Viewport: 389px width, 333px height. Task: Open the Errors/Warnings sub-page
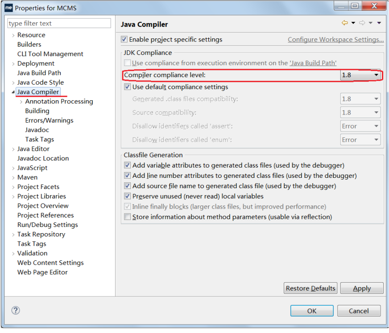point(49,120)
